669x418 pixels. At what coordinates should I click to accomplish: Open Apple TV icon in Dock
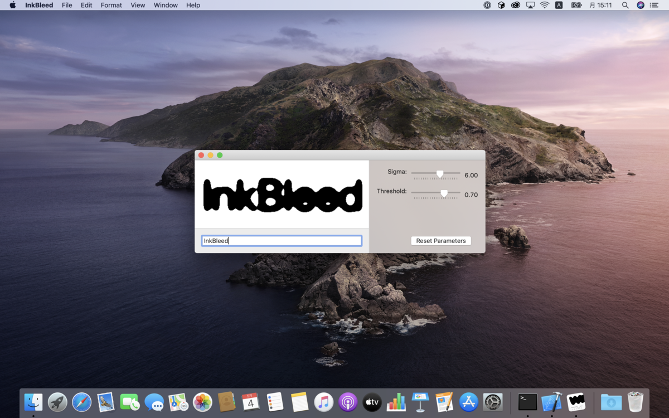(372, 402)
